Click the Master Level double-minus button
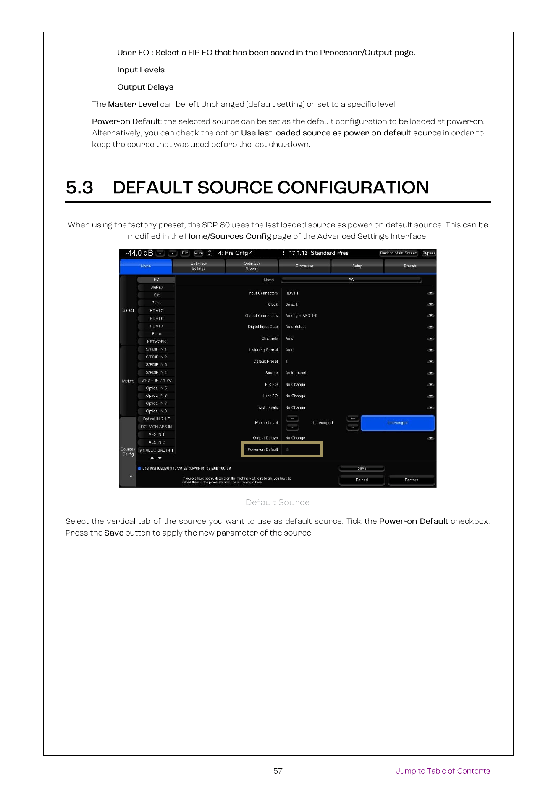 pos(292,418)
